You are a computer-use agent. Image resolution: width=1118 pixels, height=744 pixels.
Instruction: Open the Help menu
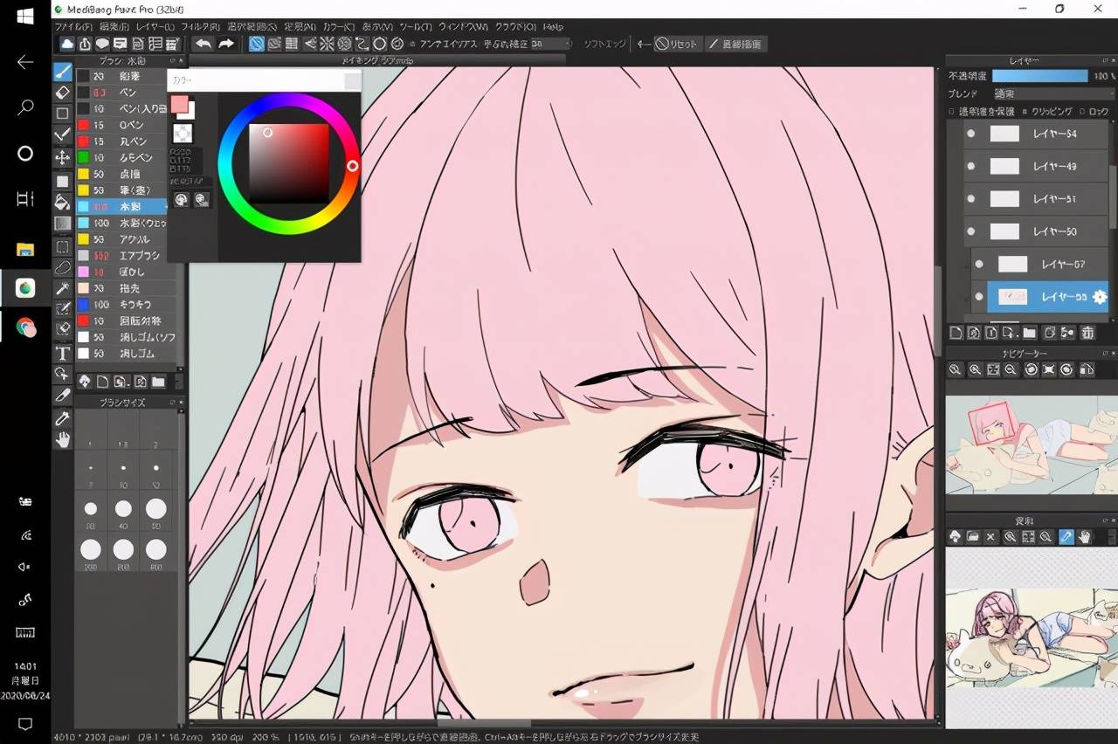pyautogui.click(x=553, y=27)
